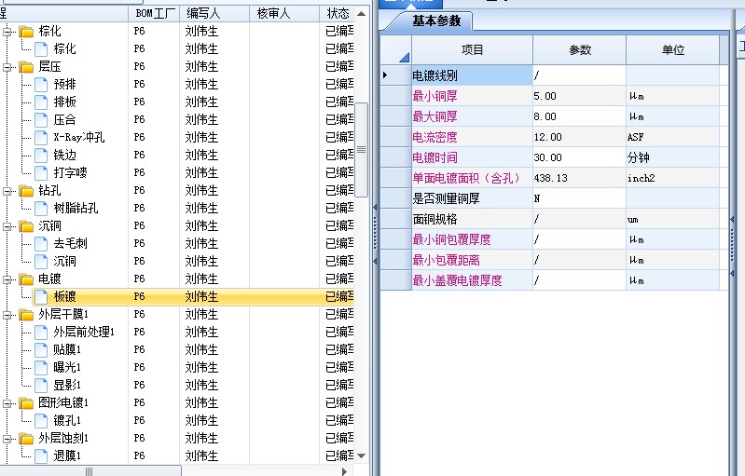Click the tree horizontal scrollbar right arrow
The width and height of the screenshot is (745, 476).
click(344, 471)
